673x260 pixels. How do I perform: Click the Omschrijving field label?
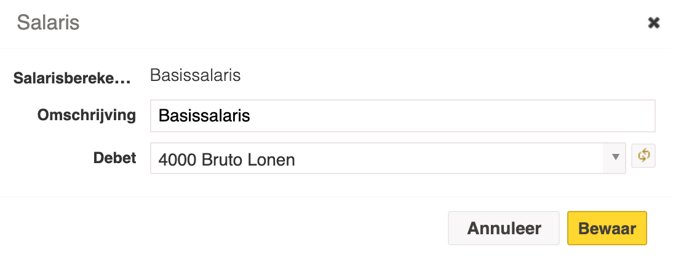tap(87, 115)
